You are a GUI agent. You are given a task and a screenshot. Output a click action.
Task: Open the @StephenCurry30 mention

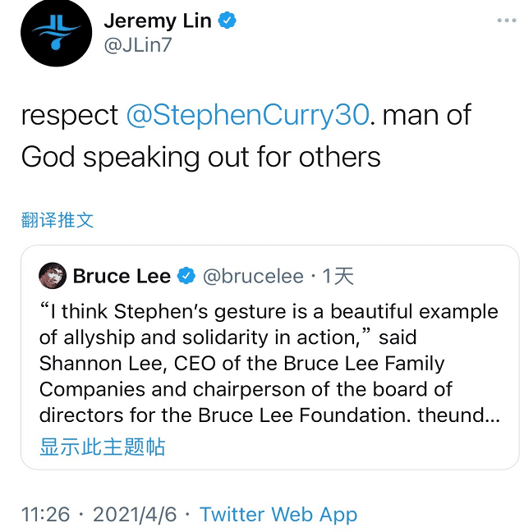point(247,114)
